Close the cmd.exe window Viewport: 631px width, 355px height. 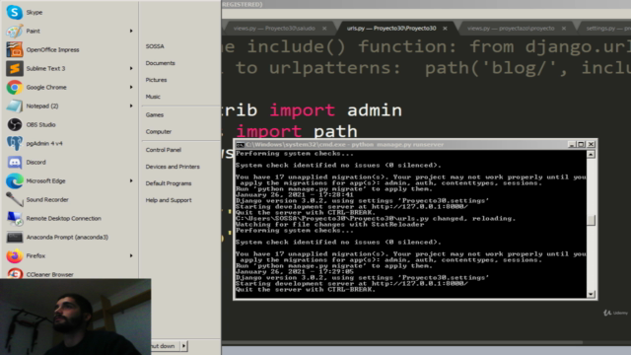(x=591, y=145)
